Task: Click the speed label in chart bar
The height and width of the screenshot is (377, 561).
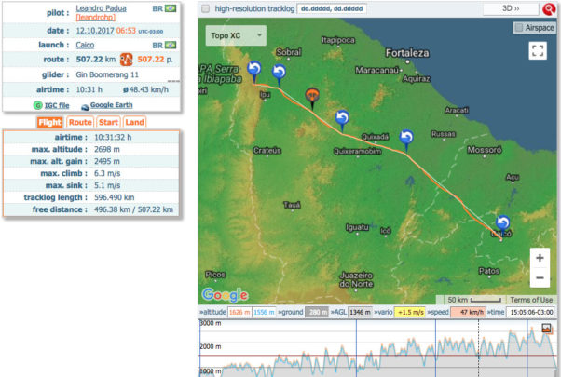Action: click(x=438, y=312)
